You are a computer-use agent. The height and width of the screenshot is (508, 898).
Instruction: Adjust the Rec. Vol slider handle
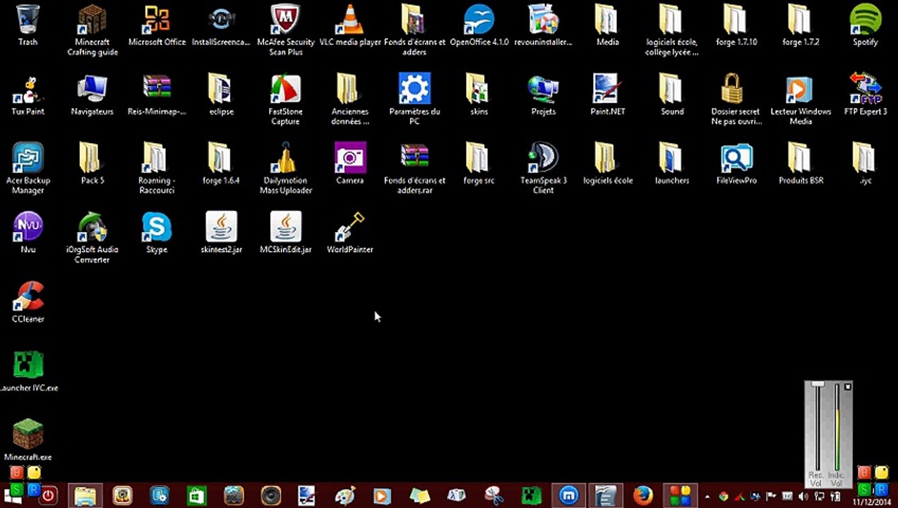818,384
